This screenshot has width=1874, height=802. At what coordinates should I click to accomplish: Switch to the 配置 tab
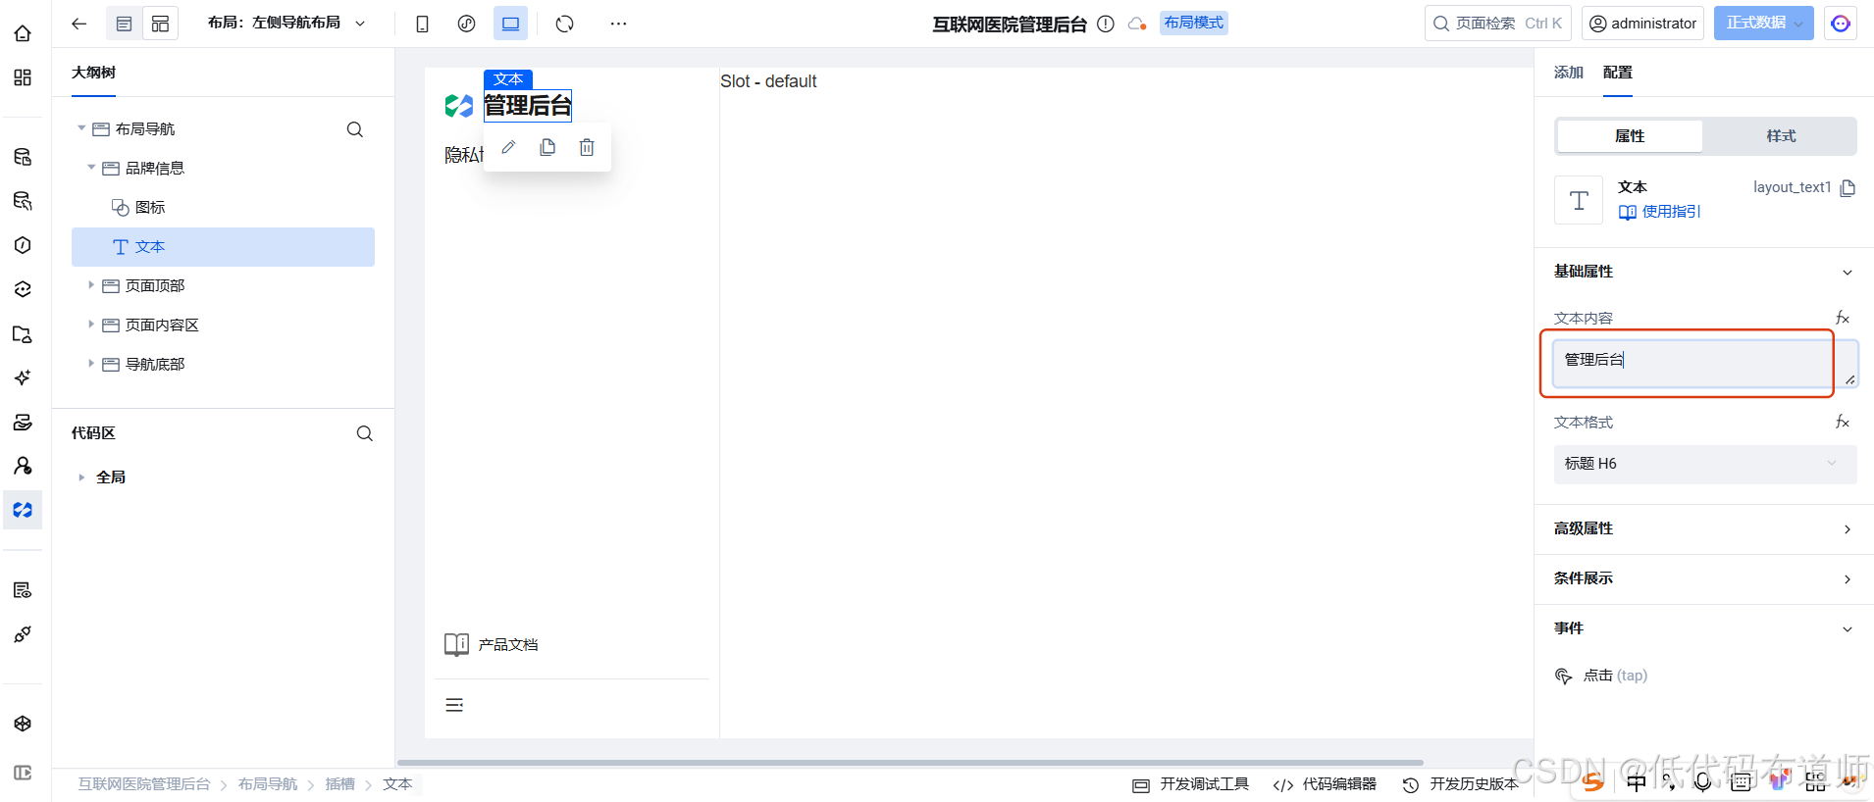(x=1618, y=73)
